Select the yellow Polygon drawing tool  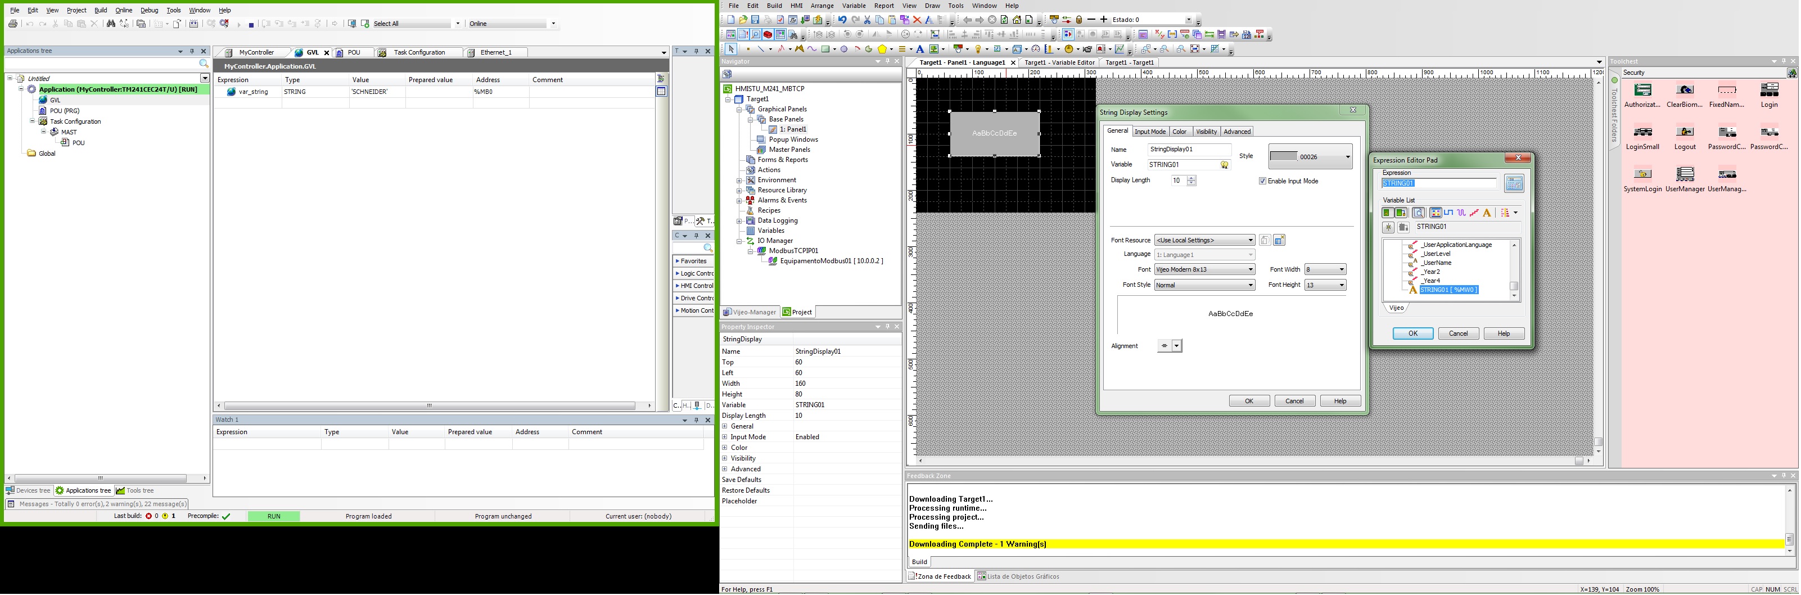pos(882,49)
